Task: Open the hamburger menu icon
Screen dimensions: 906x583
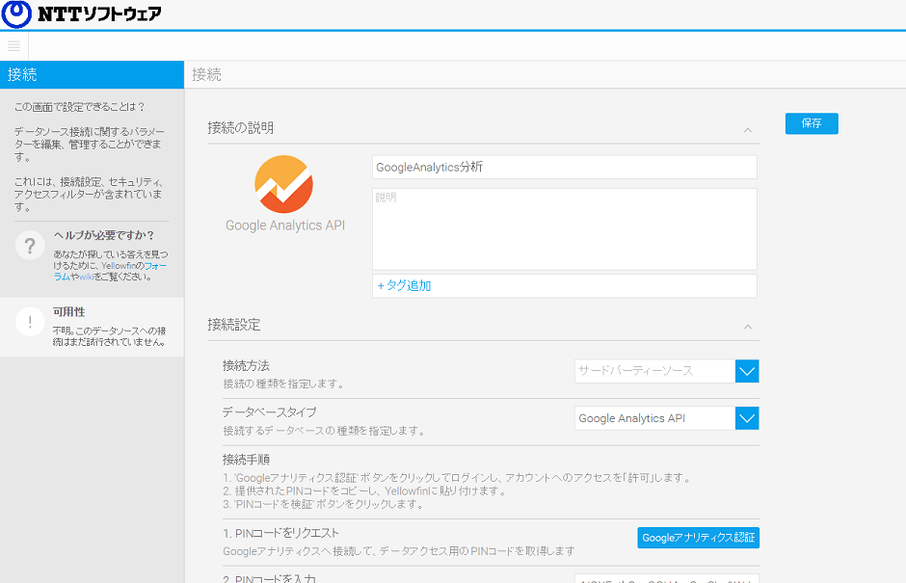Action: click(13, 45)
